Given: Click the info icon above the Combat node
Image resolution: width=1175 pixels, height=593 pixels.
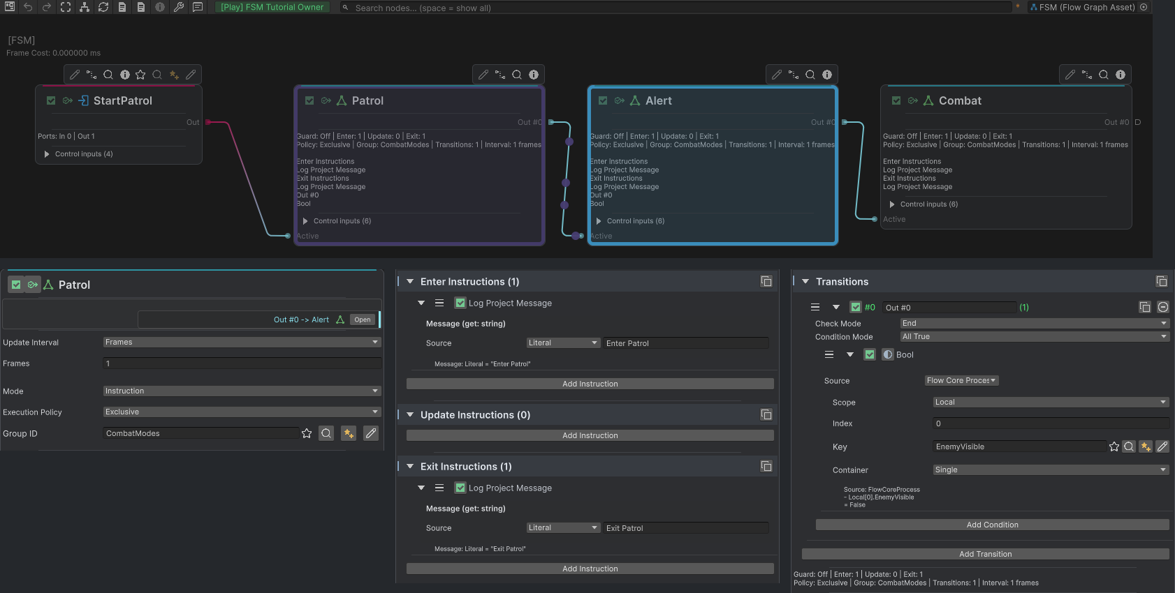Looking at the screenshot, I should (1121, 75).
